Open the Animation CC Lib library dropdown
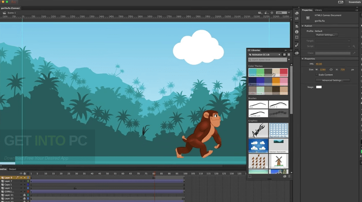 (265, 55)
